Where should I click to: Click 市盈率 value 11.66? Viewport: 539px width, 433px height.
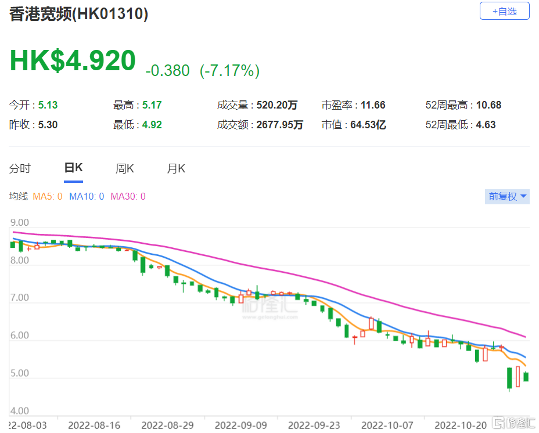[x=373, y=105]
